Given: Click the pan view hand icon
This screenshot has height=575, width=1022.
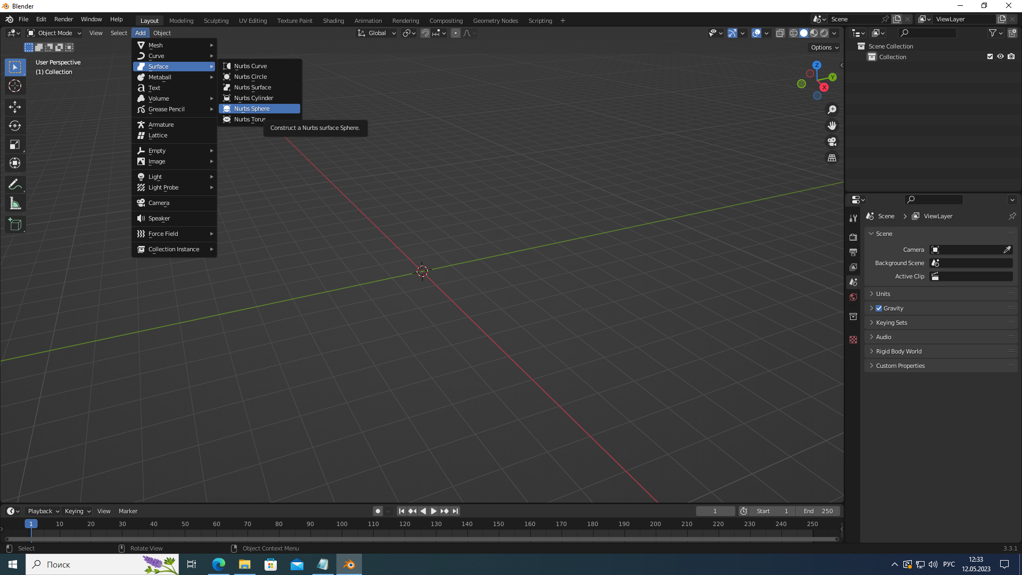Looking at the screenshot, I should point(832,126).
